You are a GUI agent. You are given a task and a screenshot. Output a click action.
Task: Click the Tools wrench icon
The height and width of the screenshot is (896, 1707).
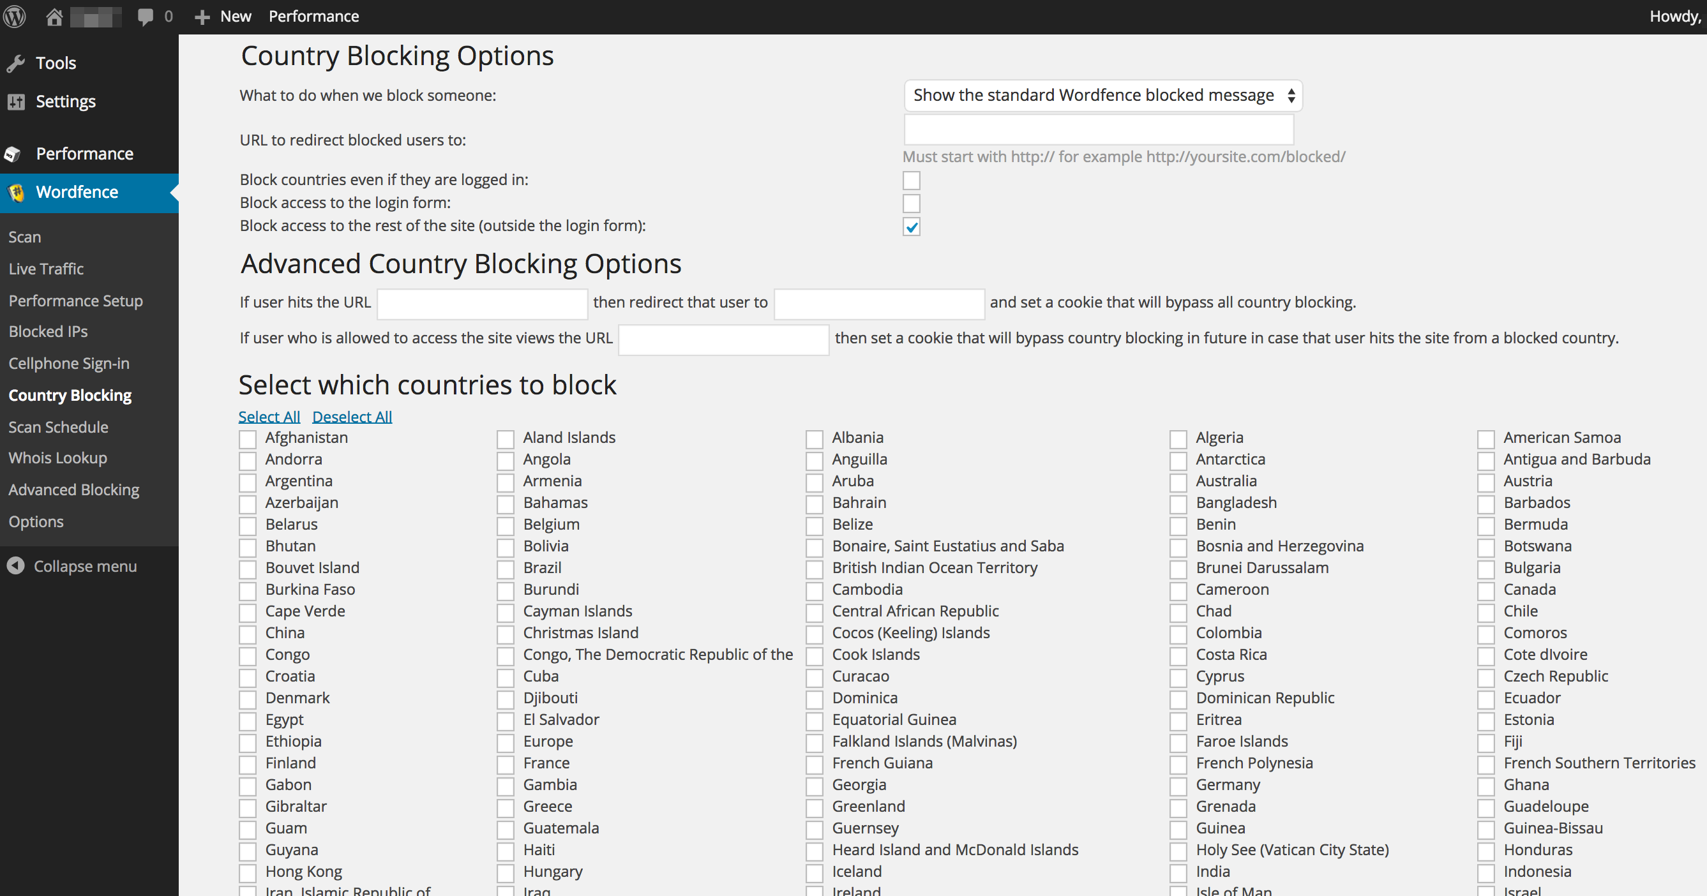[16, 64]
